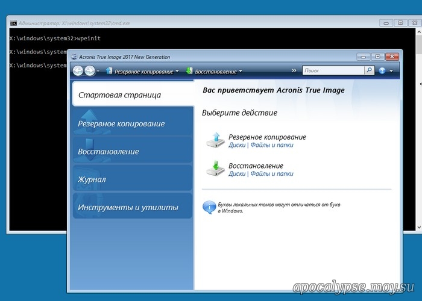422x301 pixels.
Task: Switch to the Резервное копирование sidebar section
Action: (121, 123)
